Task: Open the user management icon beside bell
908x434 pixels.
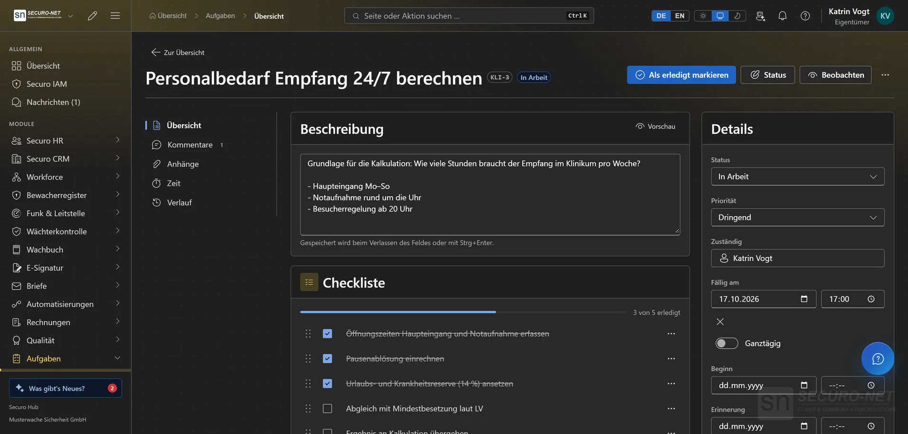Action: point(760,16)
